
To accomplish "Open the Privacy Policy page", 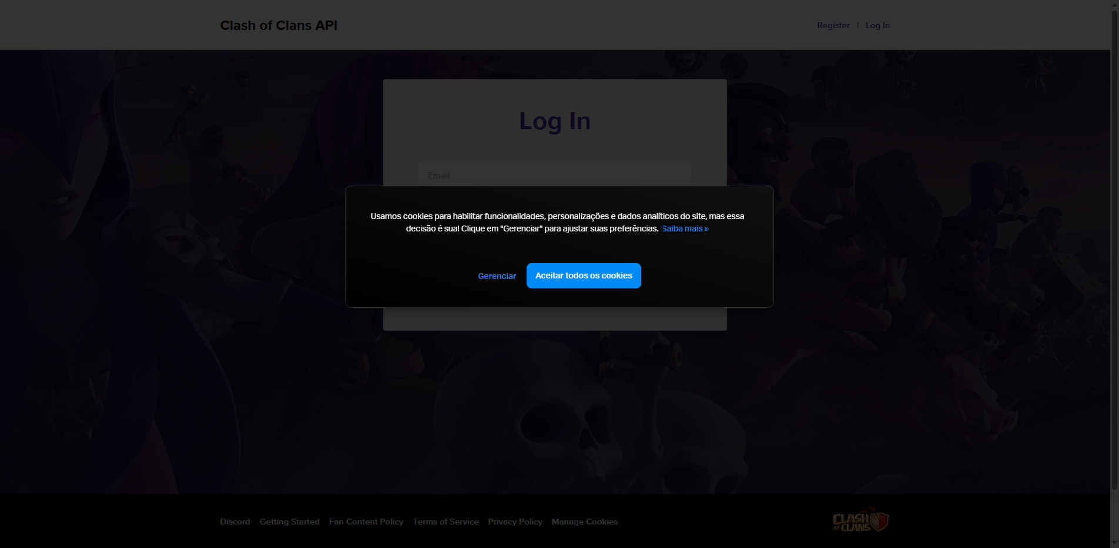I will pyautogui.click(x=514, y=522).
